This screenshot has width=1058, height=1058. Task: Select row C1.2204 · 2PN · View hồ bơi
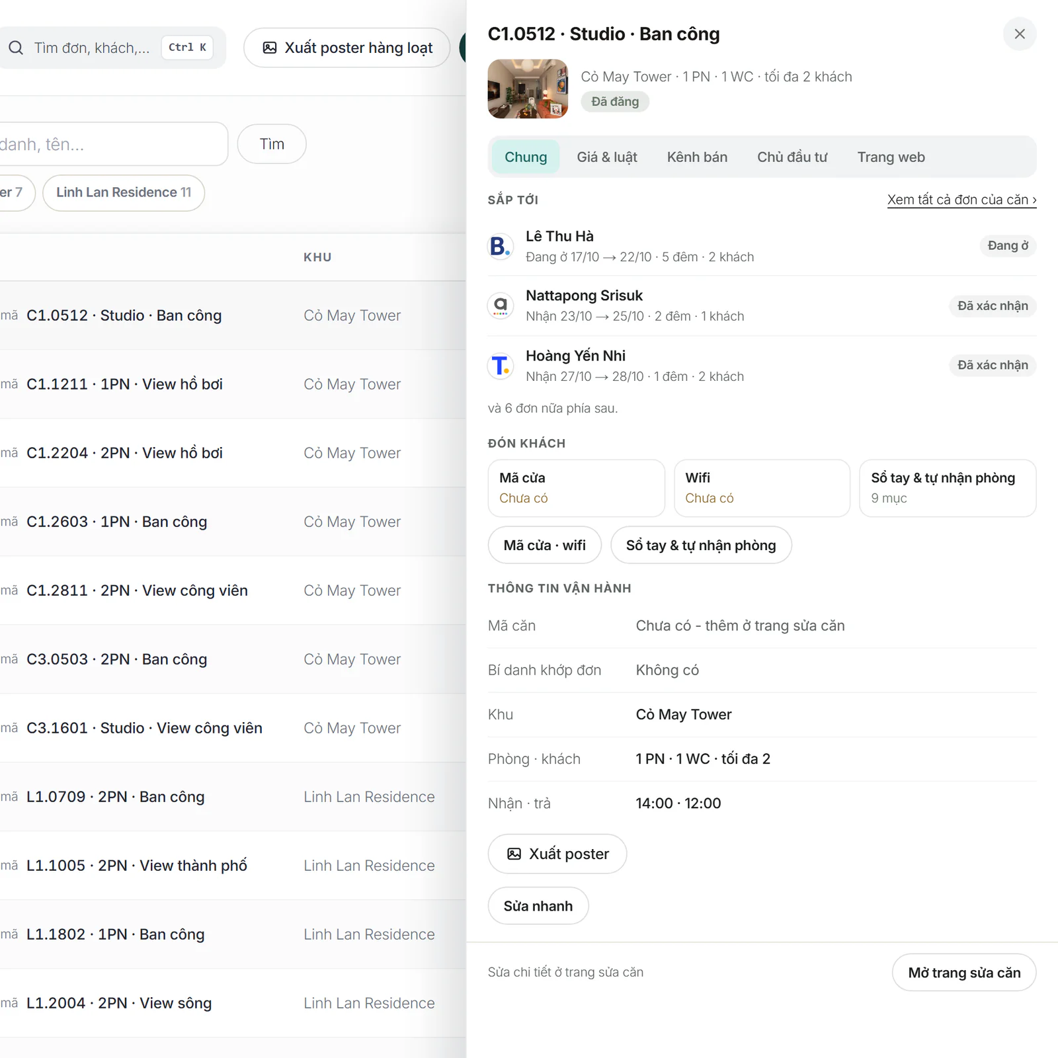pyautogui.click(x=233, y=453)
